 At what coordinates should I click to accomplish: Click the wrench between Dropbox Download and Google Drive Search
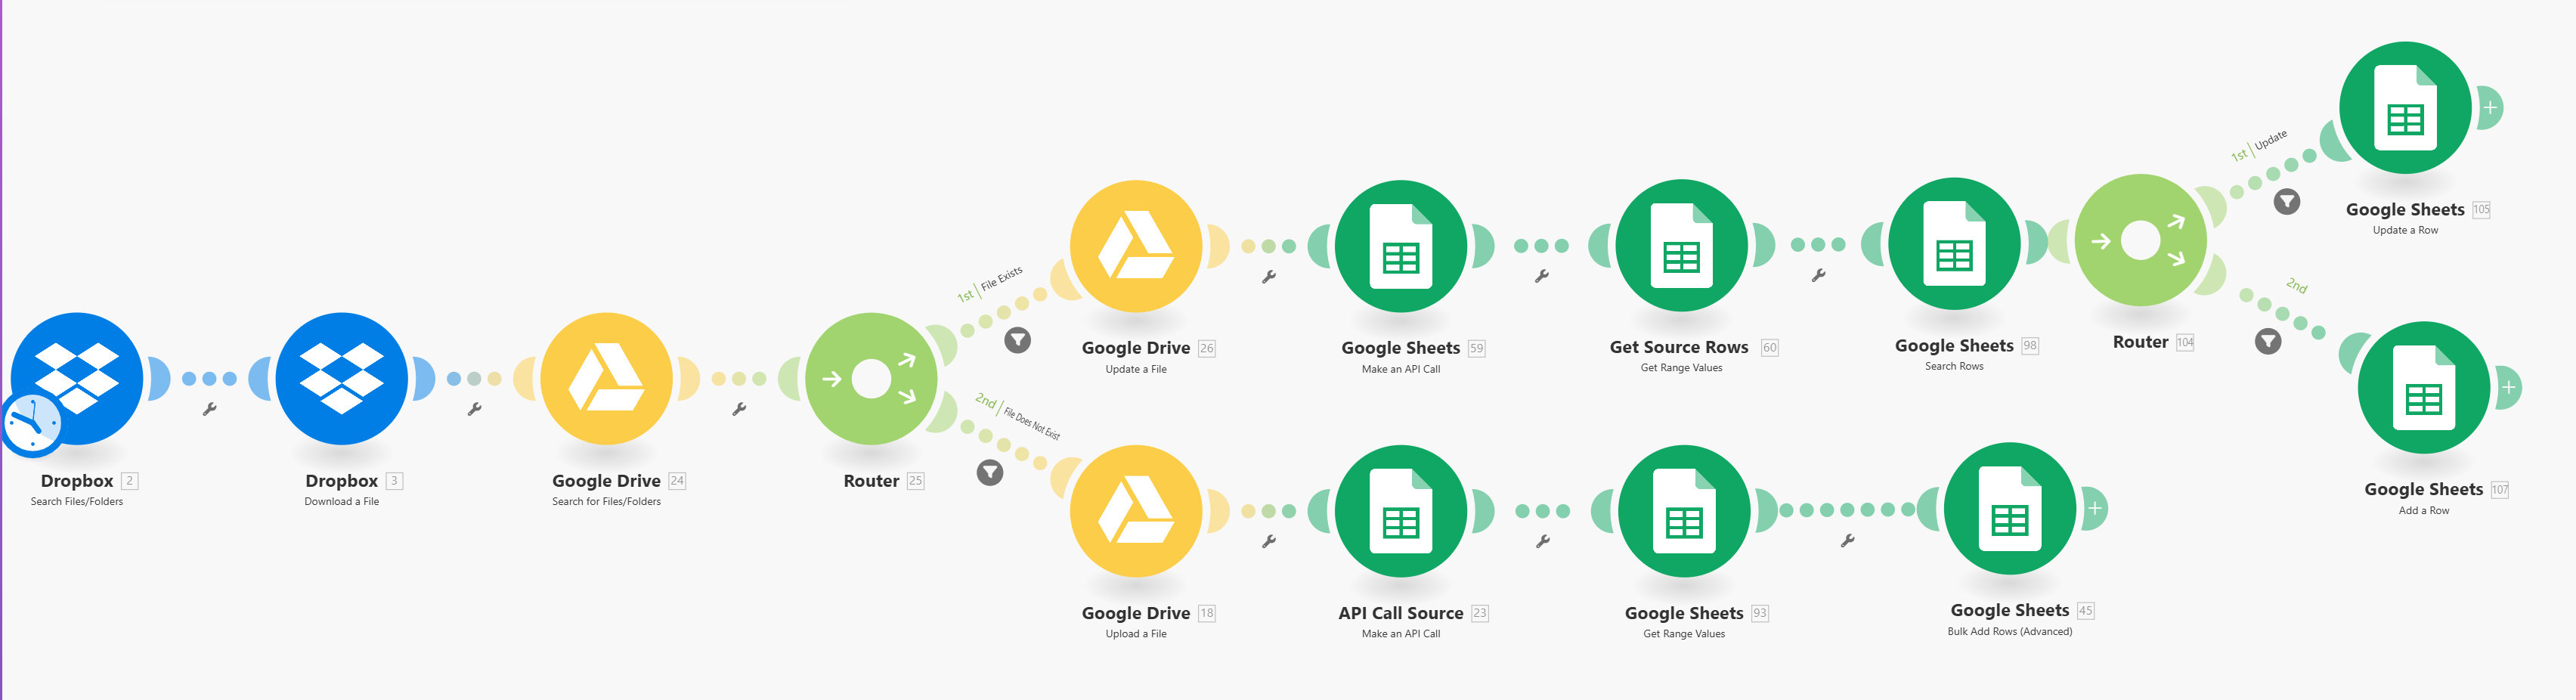(x=475, y=409)
